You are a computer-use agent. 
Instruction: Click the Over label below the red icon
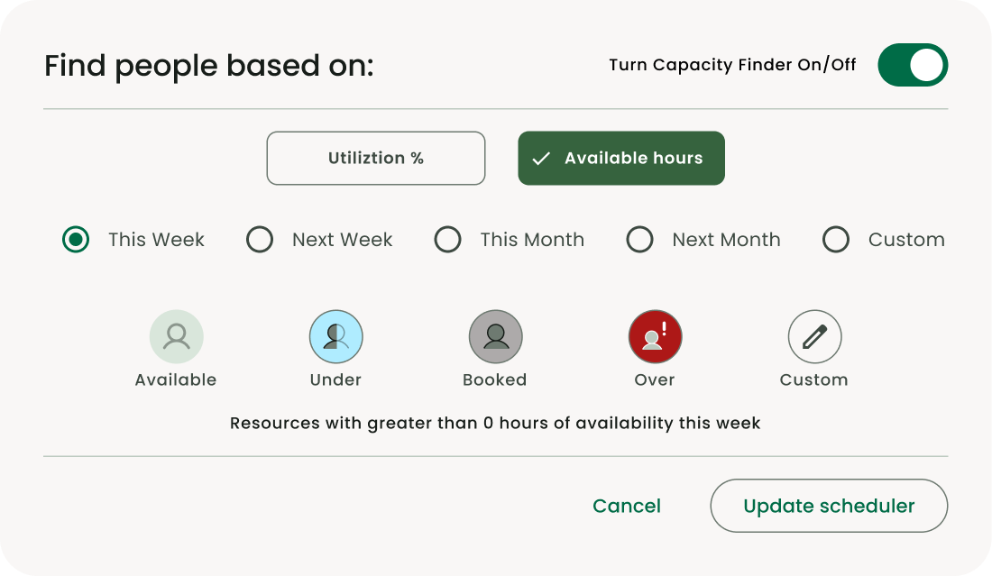655,379
